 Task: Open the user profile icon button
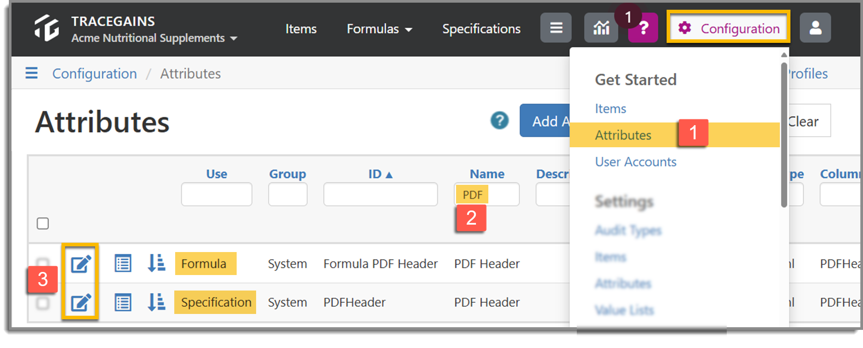tap(815, 28)
